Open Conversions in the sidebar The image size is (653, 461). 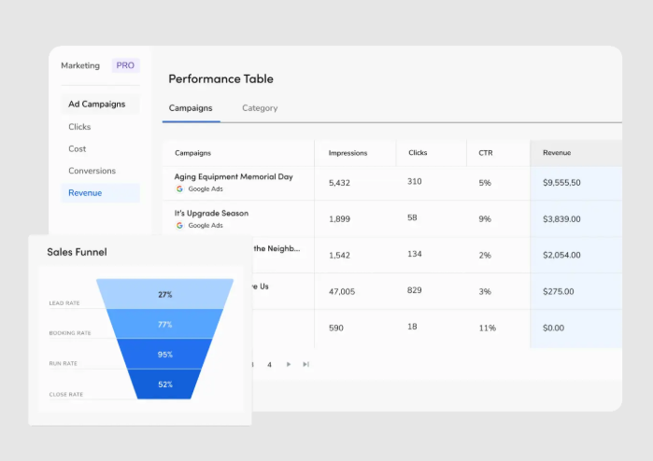[92, 171]
